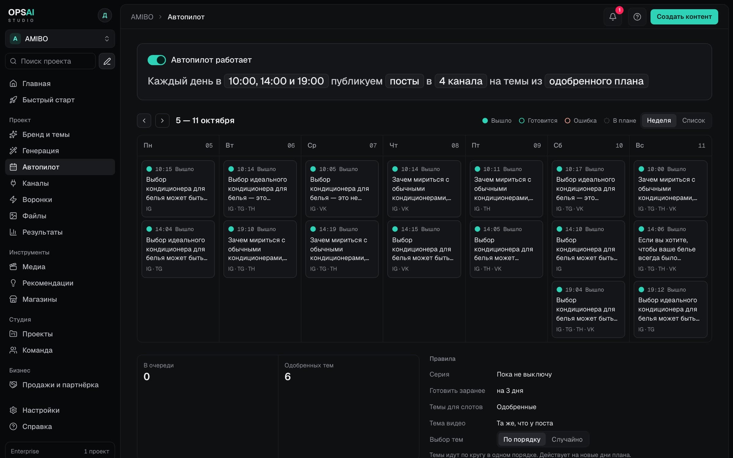The image size is (733, 458).
Task: Open Проекты in sidebar
Action: 60,334
